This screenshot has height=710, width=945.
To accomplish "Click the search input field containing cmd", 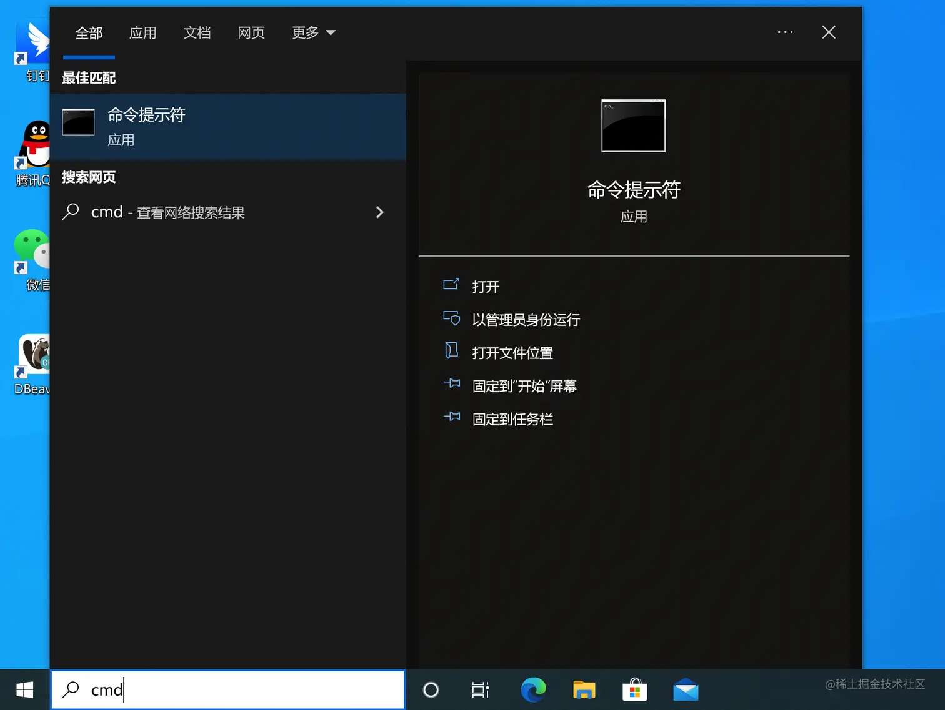I will pos(228,690).
